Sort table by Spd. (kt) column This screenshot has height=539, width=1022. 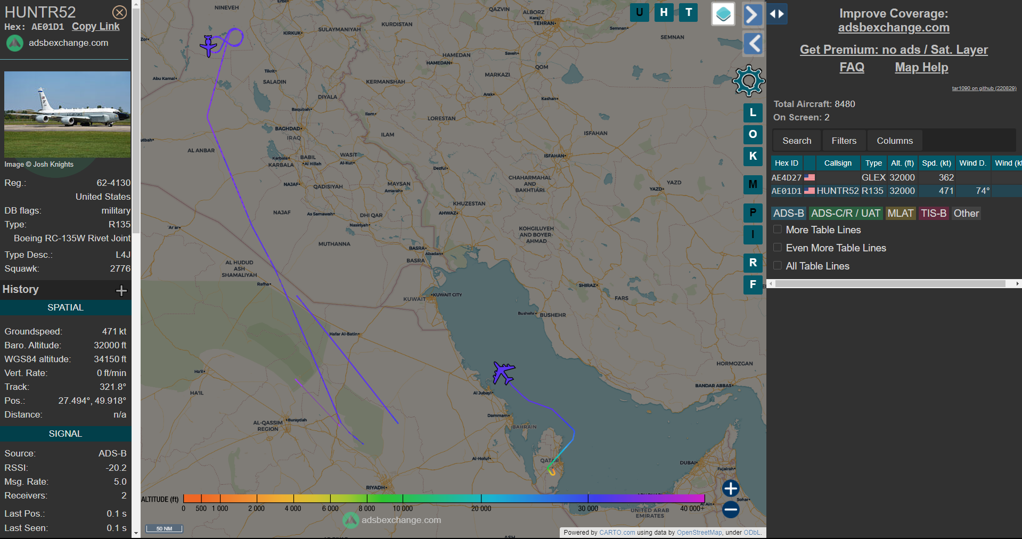point(937,163)
